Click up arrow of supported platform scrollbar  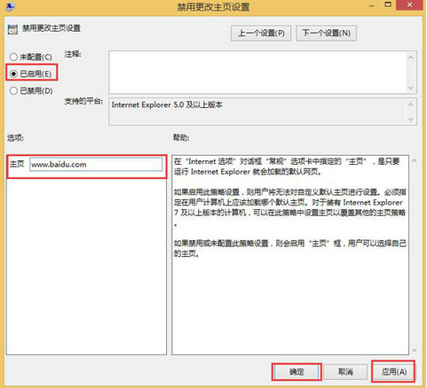(x=411, y=105)
